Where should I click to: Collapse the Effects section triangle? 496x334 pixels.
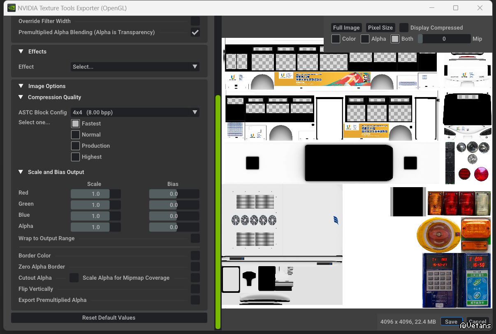pyautogui.click(x=21, y=51)
